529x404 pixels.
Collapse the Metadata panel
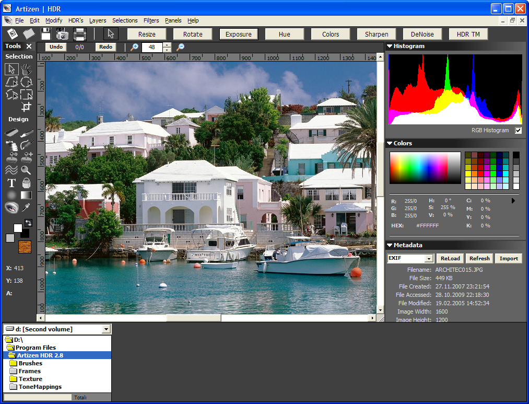pyautogui.click(x=390, y=245)
